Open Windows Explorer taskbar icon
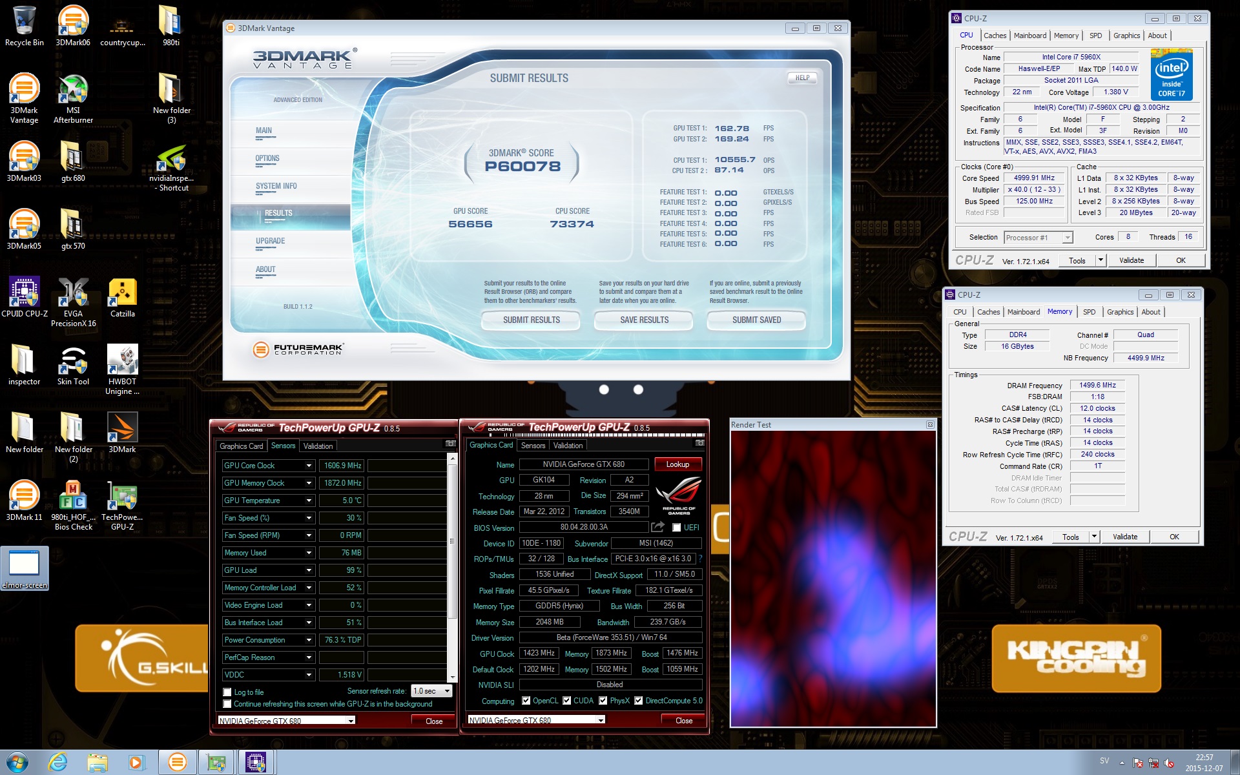The image size is (1240, 775). 98,762
